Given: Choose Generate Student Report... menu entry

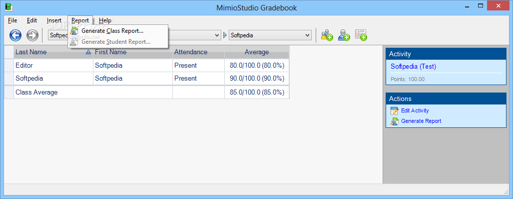Looking at the screenshot, I should [118, 42].
